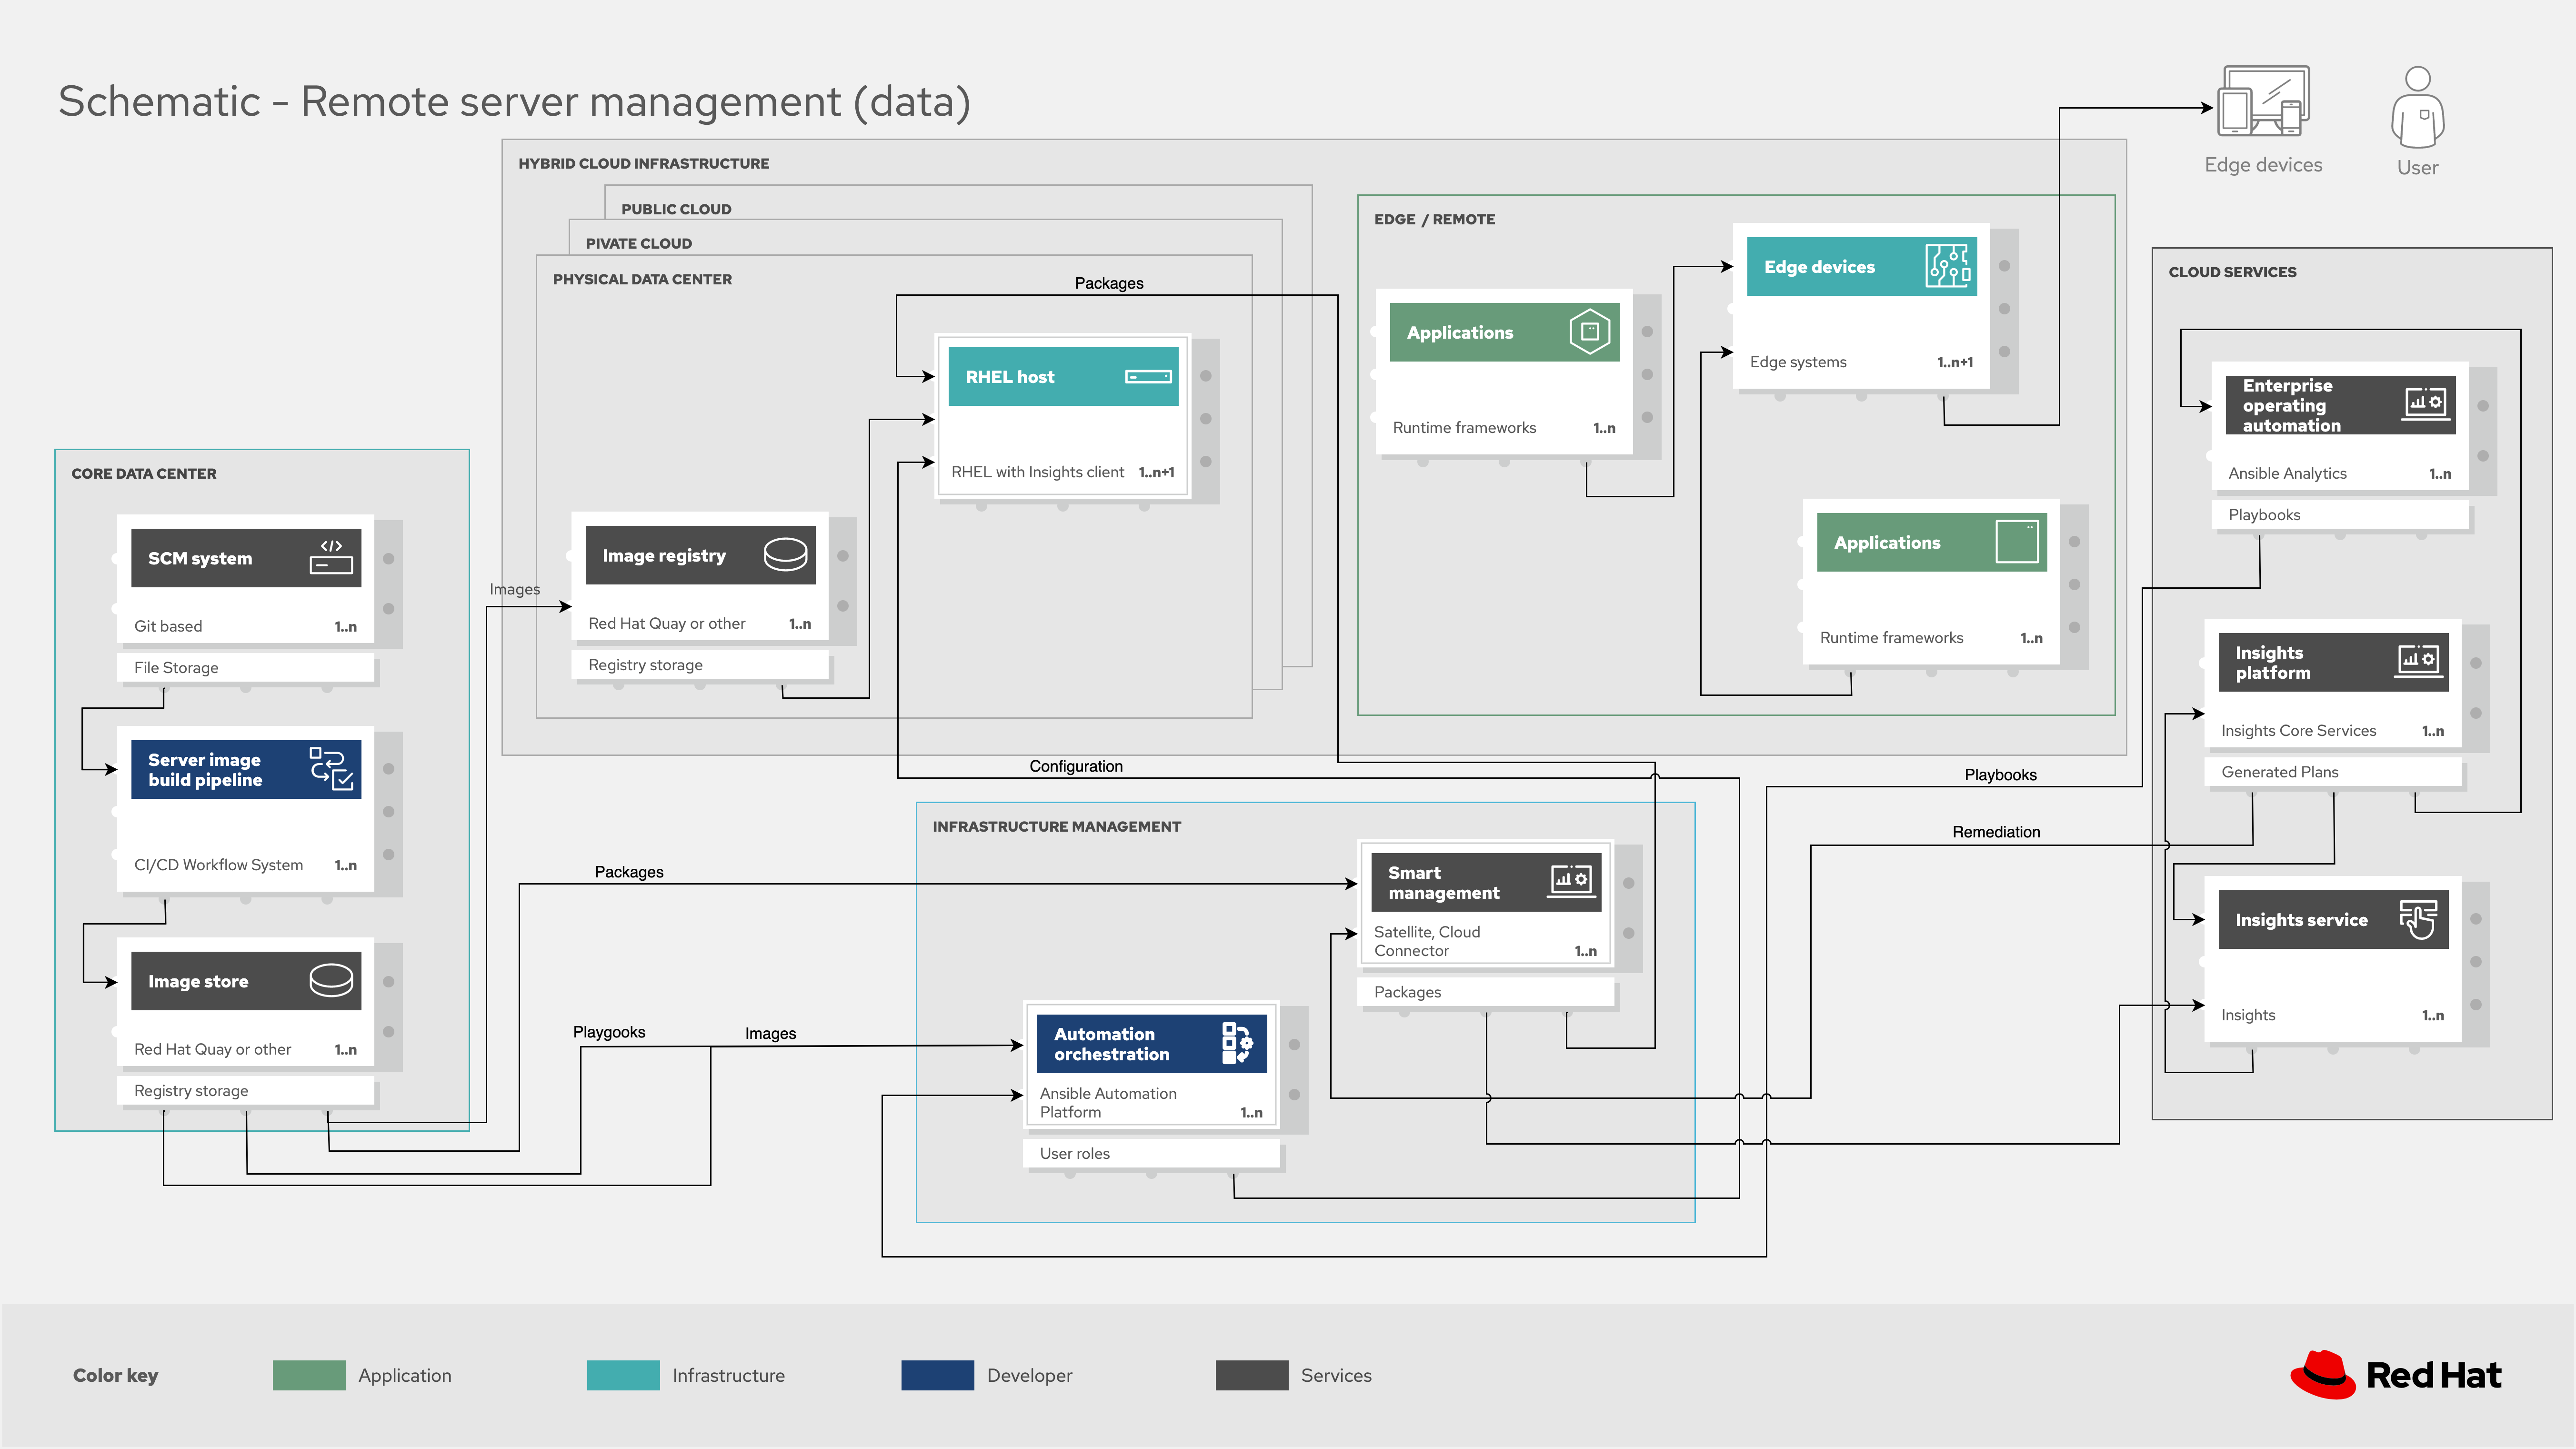
Task: Click the 'Color key' label
Action: click(116, 1375)
